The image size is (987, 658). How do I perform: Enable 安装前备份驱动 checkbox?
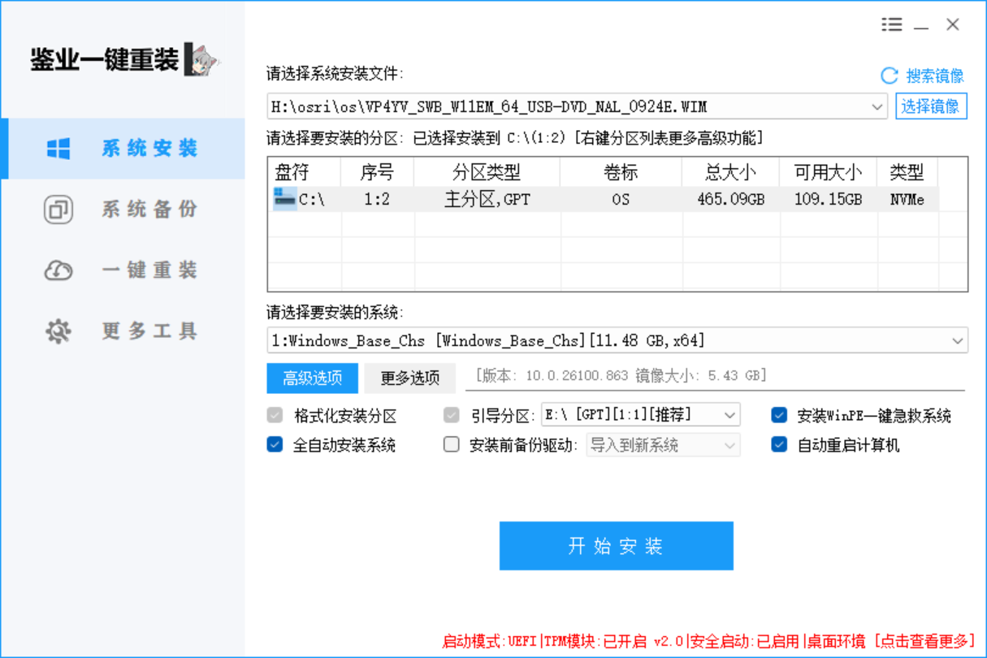[452, 445]
